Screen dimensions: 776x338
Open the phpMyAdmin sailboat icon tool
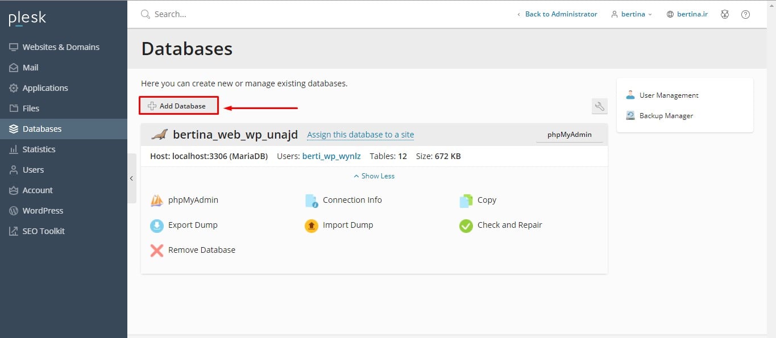point(157,201)
